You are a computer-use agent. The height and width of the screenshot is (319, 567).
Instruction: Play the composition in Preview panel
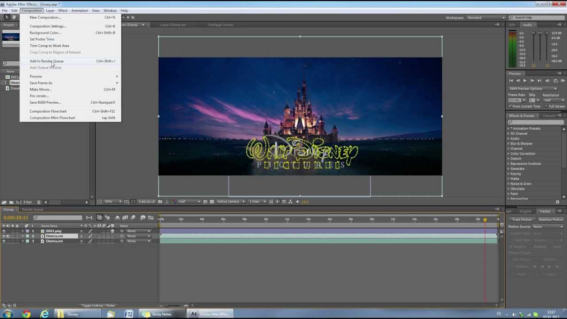pyautogui.click(x=525, y=81)
